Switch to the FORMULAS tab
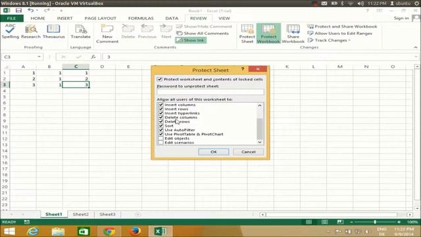 [x=141, y=18]
